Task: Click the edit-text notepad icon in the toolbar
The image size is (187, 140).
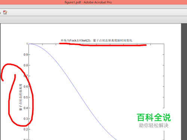Action: (x=5, y=12)
